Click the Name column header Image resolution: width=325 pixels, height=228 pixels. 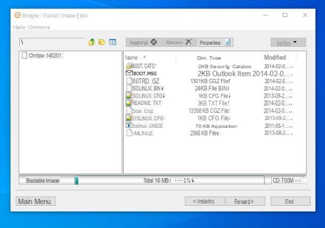pos(132,58)
